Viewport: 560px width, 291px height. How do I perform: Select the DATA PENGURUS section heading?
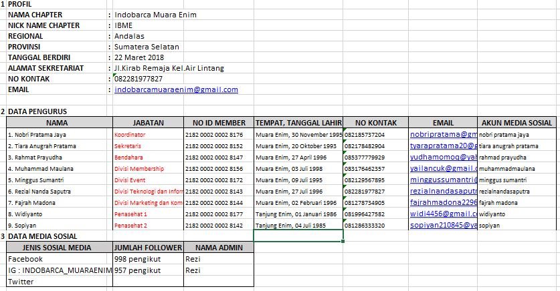[37, 111]
